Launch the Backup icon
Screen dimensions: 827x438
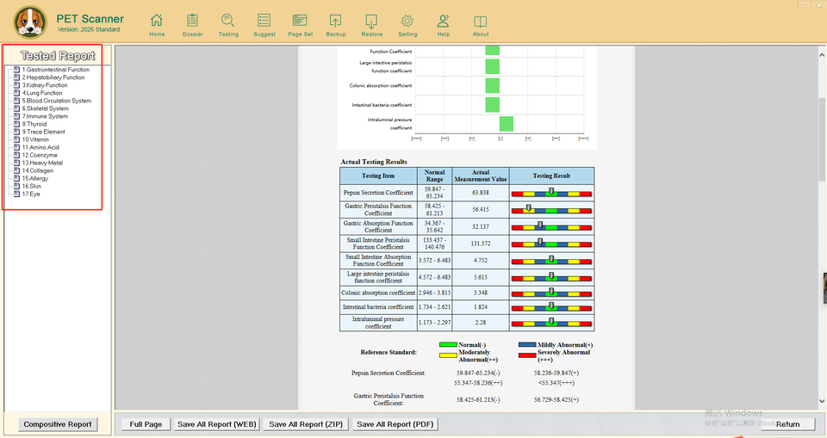click(x=336, y=23)
